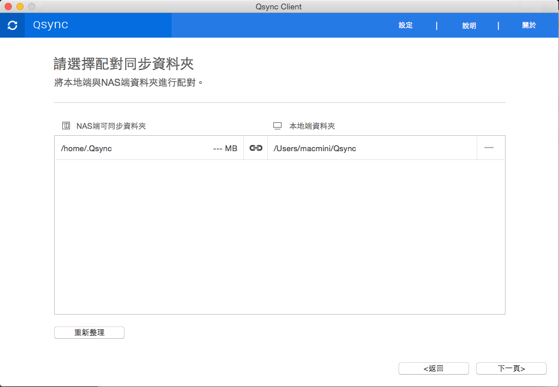This screenshot has height=387, width=559.
Task: Select the /Users/macmini/Qsync local folder path
Action: 315,148
